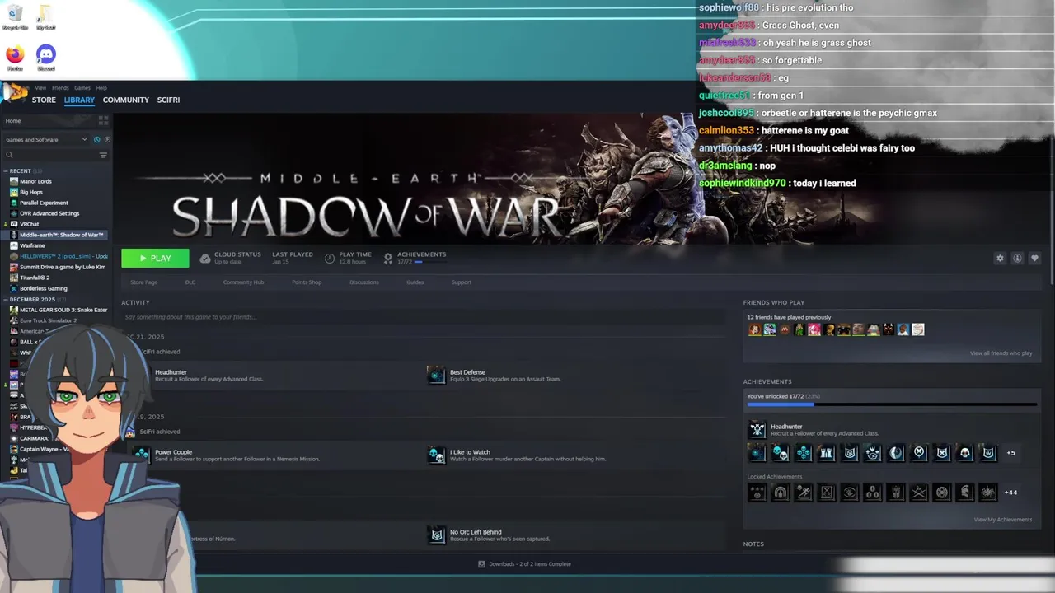Open the Guides link
Viewport: 1055px width, 593px height.
pyautogui.click(x=415, y=282)
